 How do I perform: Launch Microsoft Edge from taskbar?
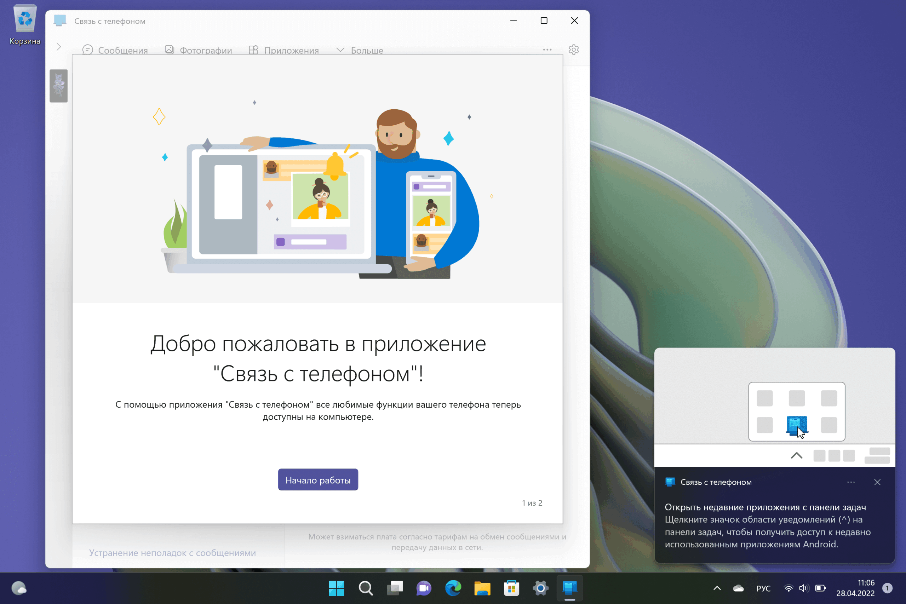pyautogui.click(x=453, y=588)
